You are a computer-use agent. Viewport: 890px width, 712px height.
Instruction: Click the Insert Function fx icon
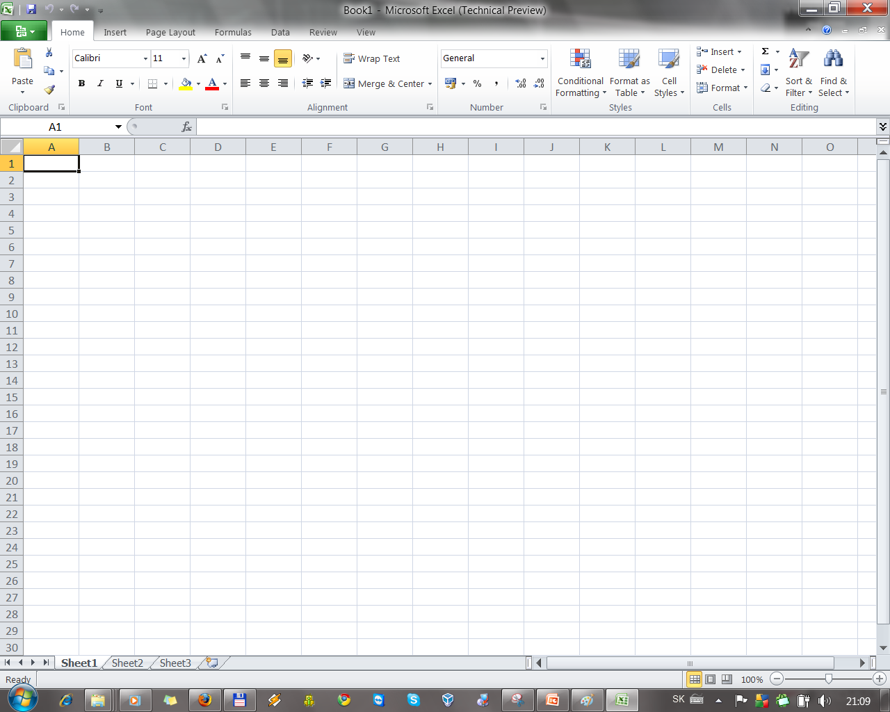click(x=186, y=127)
